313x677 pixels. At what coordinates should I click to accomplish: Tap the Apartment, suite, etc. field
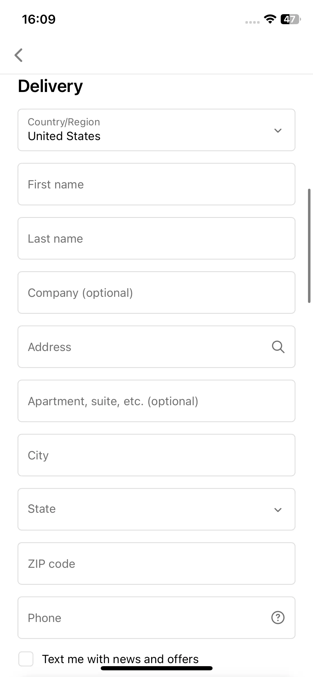(x=156, y=401)
